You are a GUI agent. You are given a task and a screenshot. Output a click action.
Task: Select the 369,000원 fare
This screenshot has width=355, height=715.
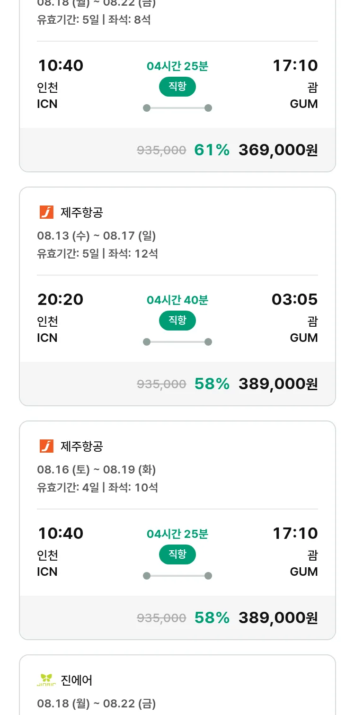pos(278,150)
